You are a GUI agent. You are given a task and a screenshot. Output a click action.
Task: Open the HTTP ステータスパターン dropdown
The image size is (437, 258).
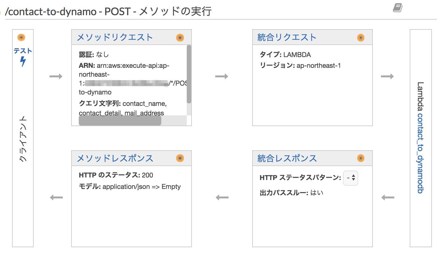(351, 178)
